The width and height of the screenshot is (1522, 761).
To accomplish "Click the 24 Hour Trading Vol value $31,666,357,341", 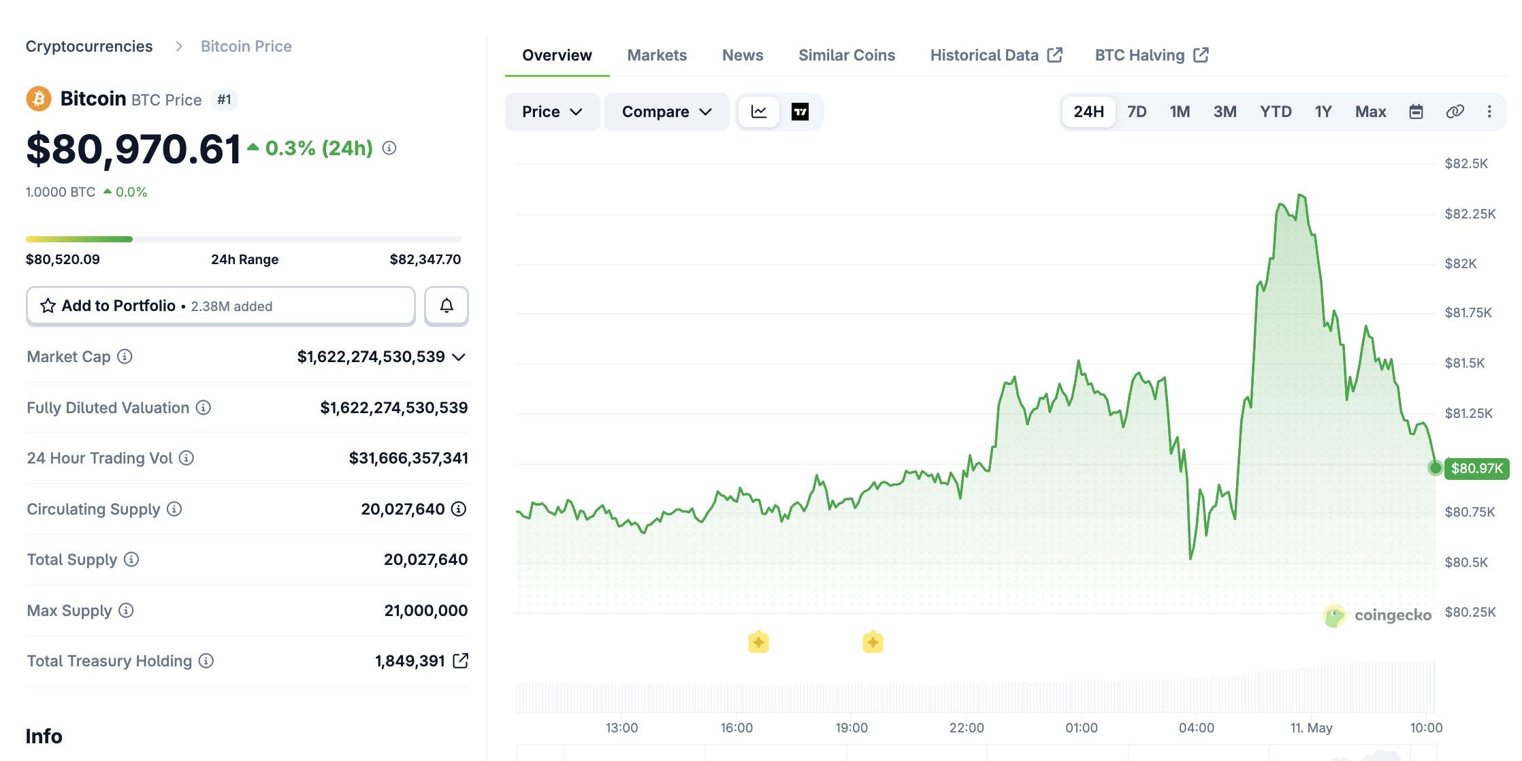I will (408, 458).
